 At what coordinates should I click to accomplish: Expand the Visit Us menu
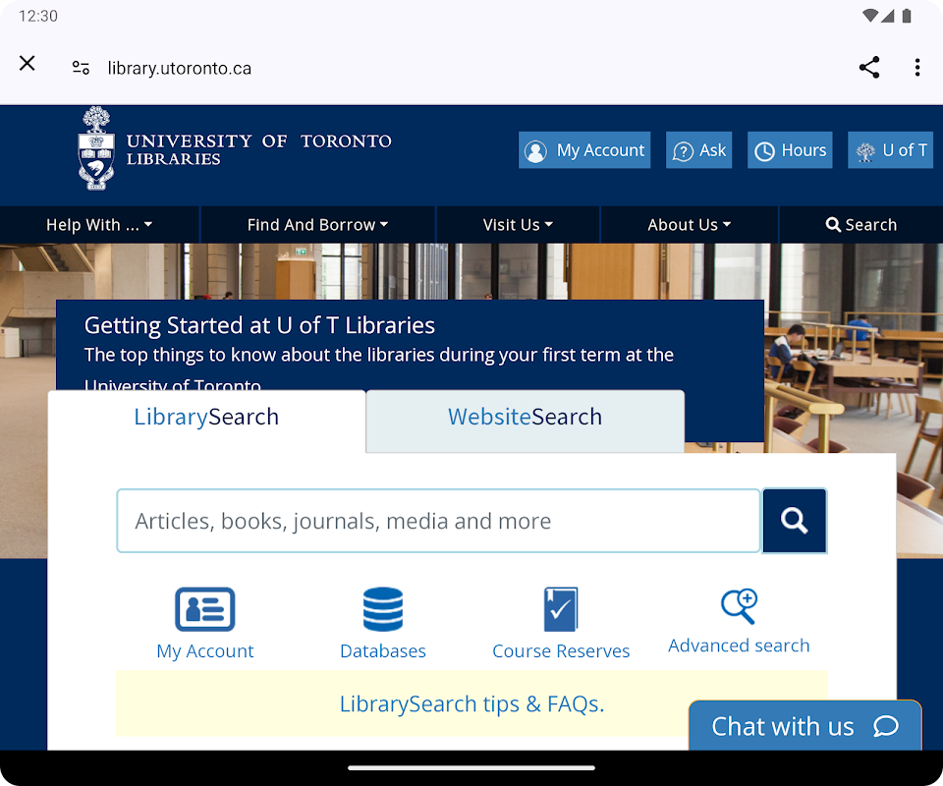click(518, 225)
